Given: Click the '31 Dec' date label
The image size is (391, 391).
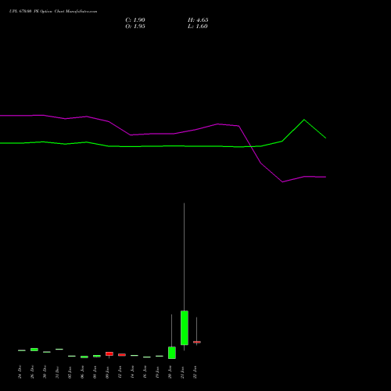Looking at the screenshot, I should coord(58,372).
